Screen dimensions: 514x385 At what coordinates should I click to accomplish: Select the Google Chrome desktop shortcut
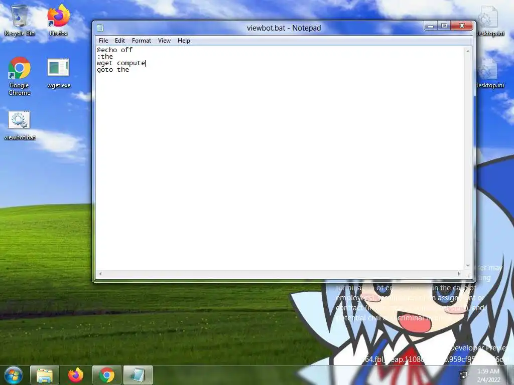click(x=20, y=76)
